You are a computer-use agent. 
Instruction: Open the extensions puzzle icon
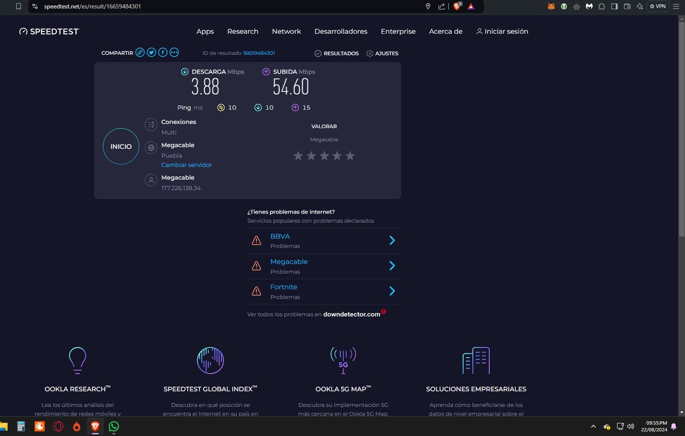coord(602,6)
